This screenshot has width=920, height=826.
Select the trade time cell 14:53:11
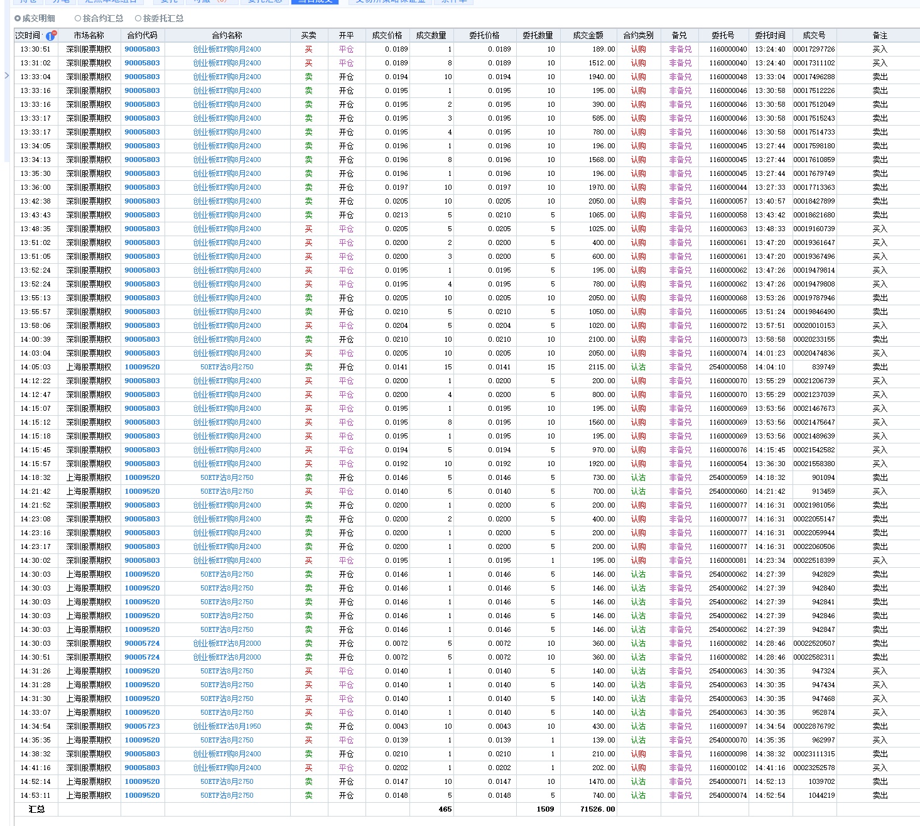35,795
